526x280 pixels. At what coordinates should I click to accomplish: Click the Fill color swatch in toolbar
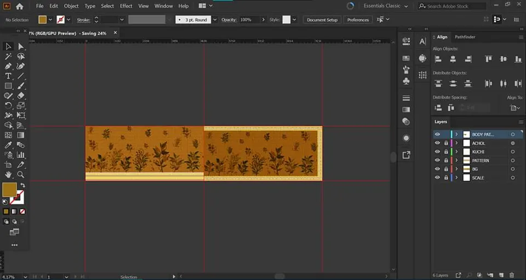(x=9, y=190)
